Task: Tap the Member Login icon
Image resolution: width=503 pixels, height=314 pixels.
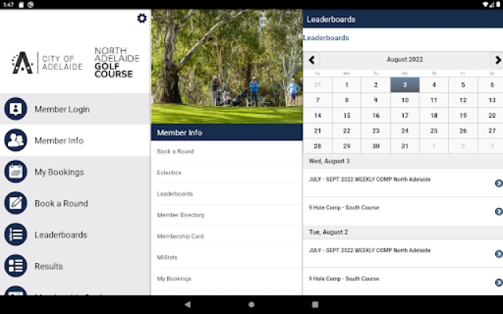Action: pos(16,109)
